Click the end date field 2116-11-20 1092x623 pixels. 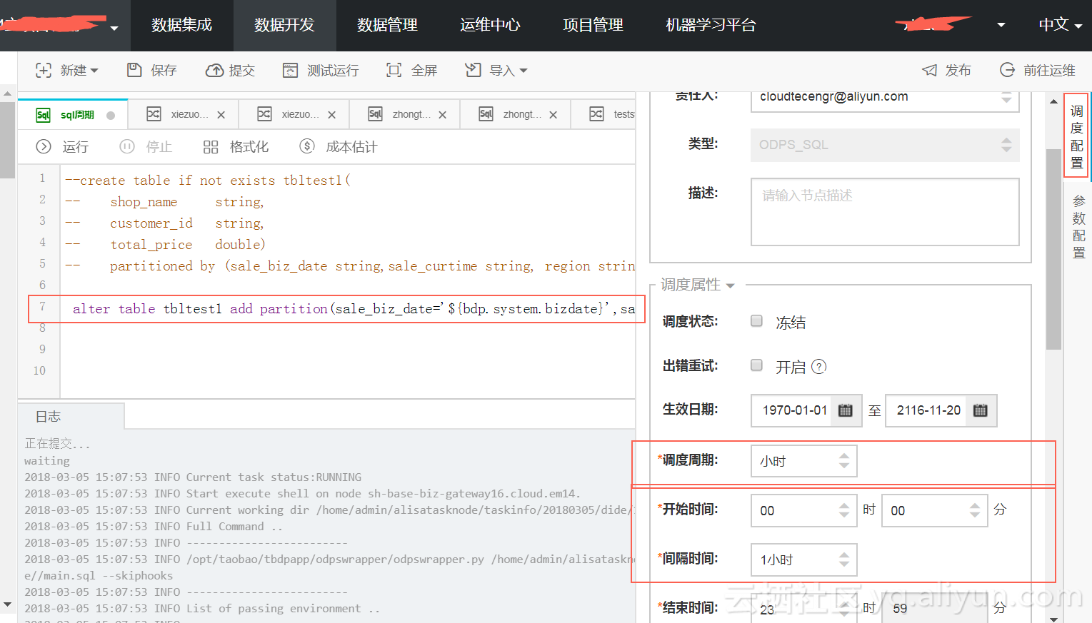point(927,410)
